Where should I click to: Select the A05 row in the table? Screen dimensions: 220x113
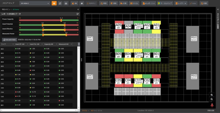pyautogui.click(x=36, y=70)
